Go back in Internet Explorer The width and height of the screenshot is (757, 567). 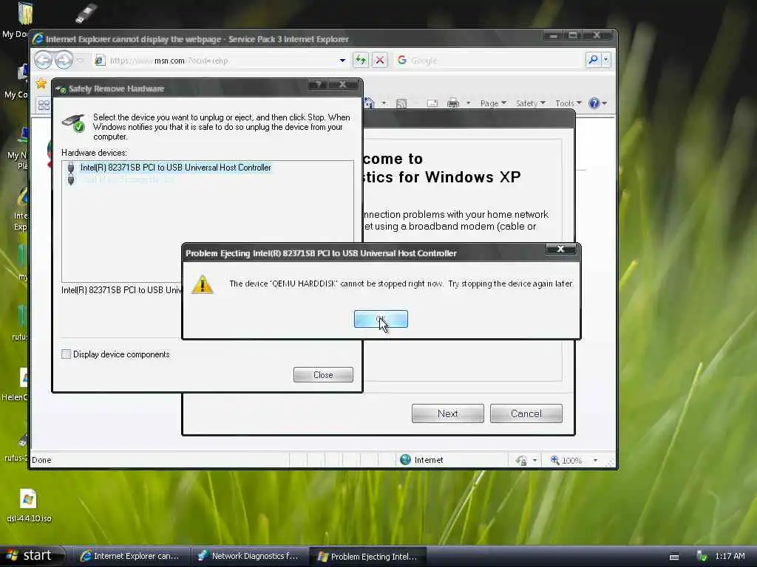pos(44,61)
